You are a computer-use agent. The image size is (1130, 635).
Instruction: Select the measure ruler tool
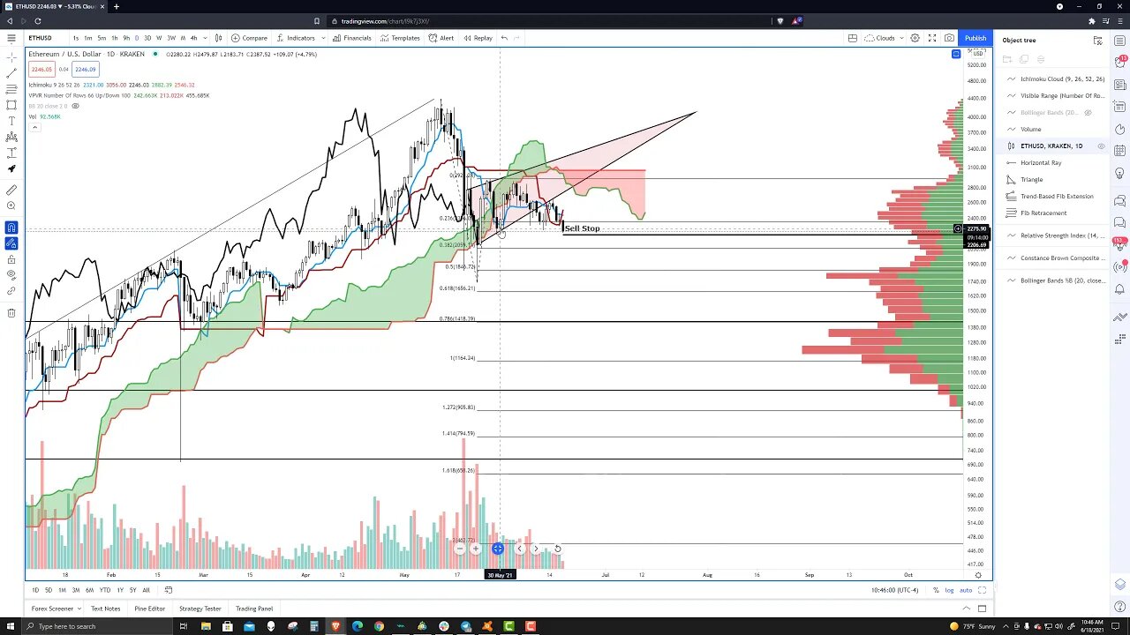pyautogui.click(x=11, y=190)
